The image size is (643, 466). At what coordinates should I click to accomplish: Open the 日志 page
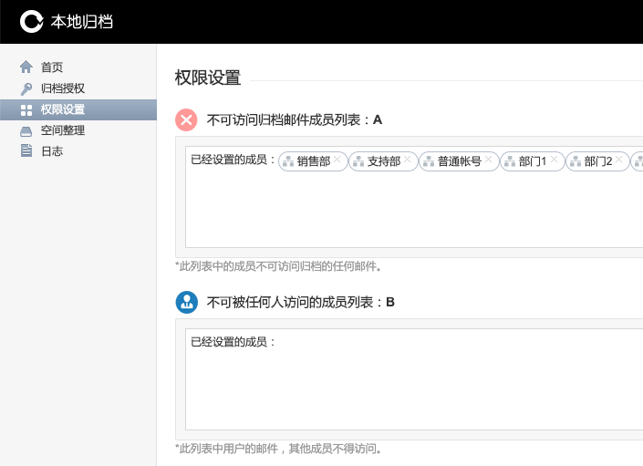pos(52,151)
